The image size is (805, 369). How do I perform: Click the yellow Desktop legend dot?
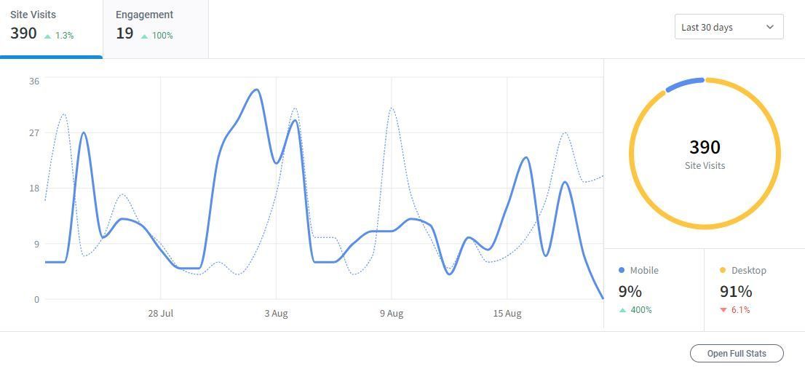[723, 270]
